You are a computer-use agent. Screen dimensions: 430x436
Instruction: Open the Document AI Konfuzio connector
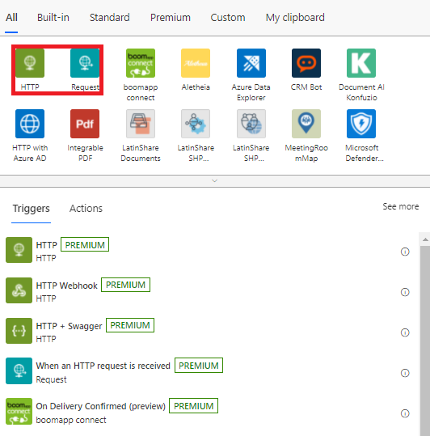pos(361,63)
